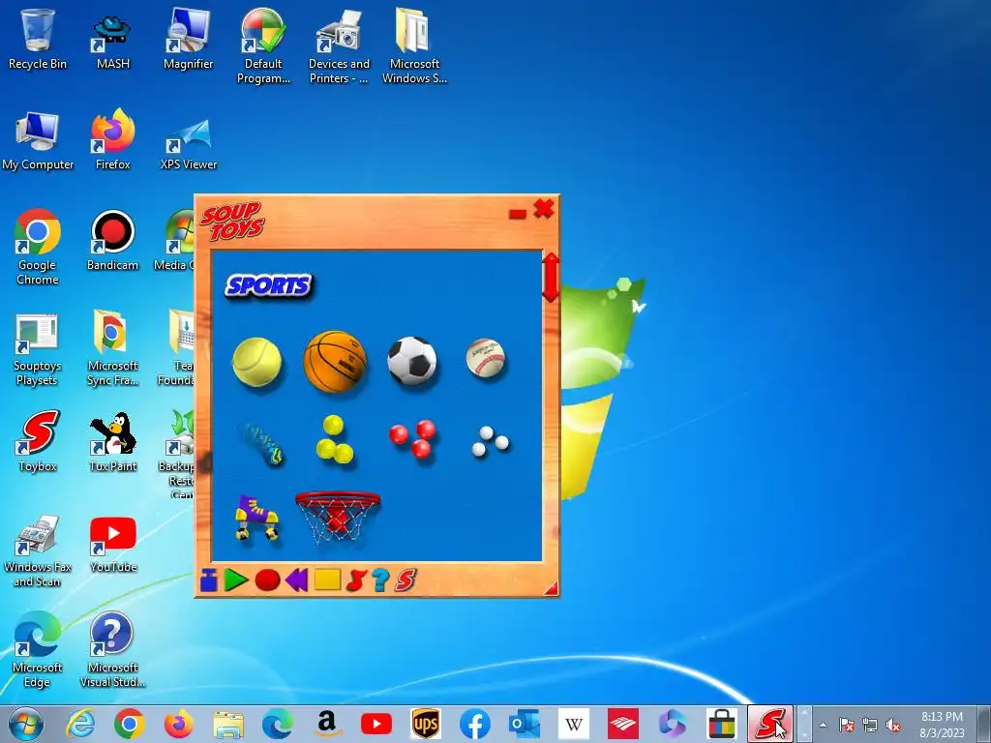
Task: Open the Recycle Bin desktop icon
Action: point(38,38)
